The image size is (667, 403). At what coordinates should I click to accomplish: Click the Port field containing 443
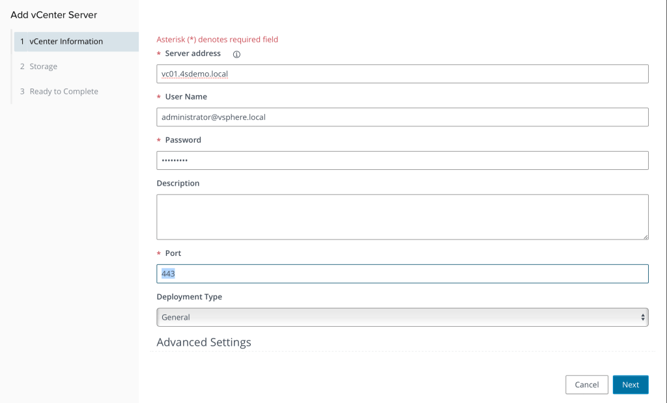[x=402, y=274]
